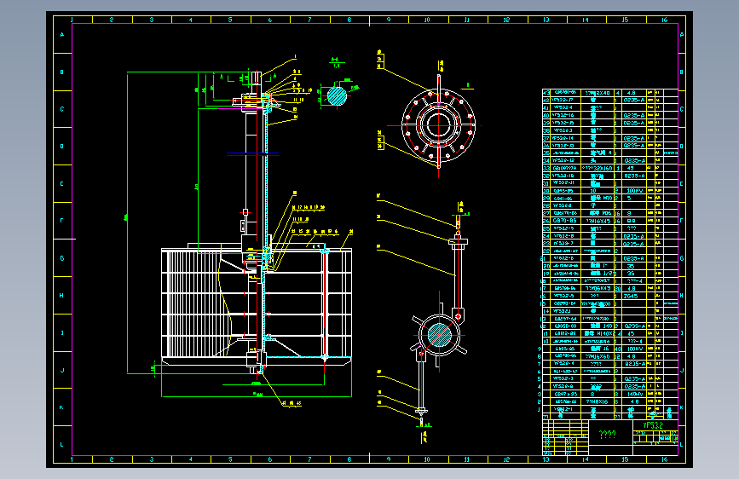Click zone number 3 on the bottom border

[x=151, y=459]
